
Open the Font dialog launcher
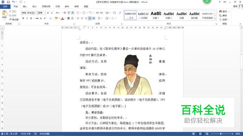point(74,24)
